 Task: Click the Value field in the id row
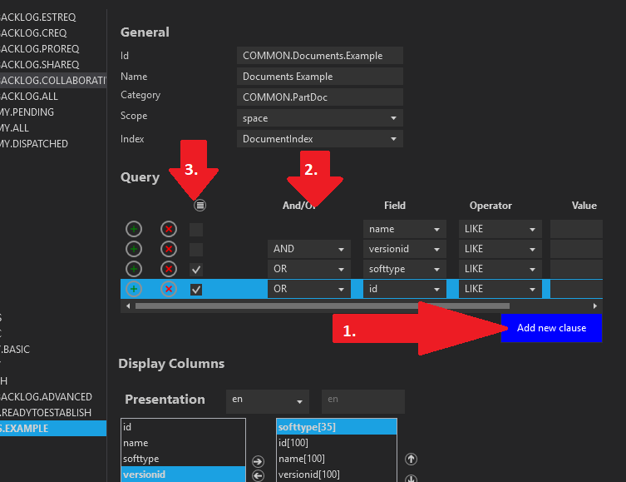(576, 289)
